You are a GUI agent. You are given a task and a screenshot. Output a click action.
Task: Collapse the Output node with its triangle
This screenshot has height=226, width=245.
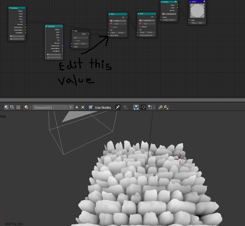click(190, 1)
